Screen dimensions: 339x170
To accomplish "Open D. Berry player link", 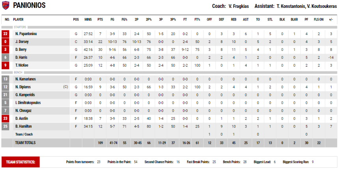I will coord(21,50).
